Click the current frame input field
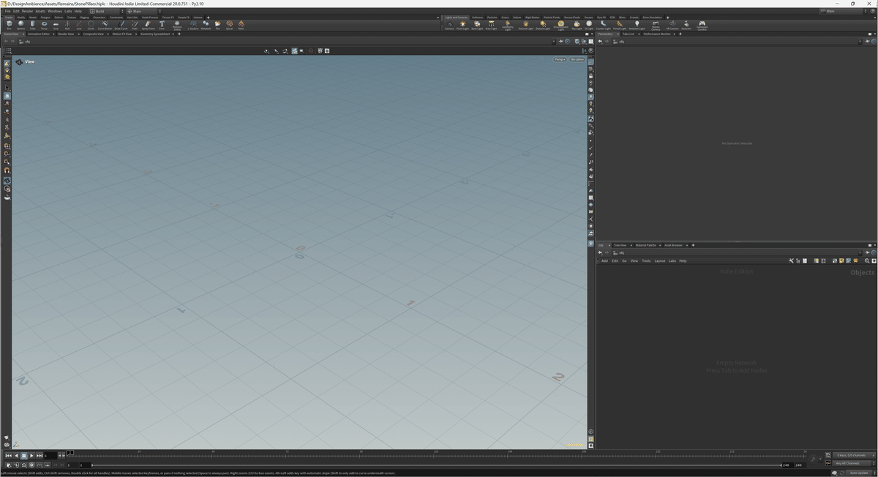 point(50,455)
